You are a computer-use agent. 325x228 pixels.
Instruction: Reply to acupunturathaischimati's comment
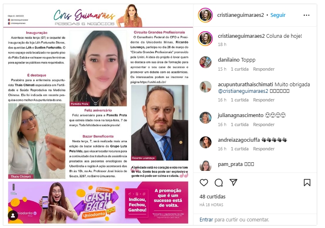[x=264, y=100]
